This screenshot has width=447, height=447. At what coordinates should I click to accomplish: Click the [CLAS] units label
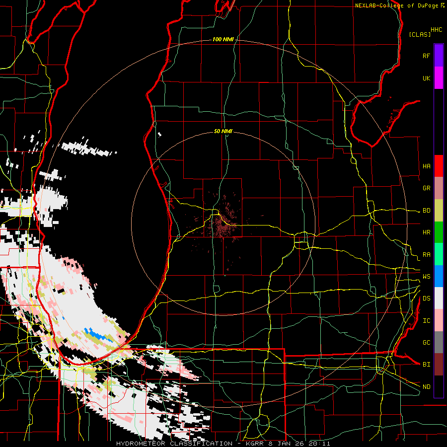(420, 34)
